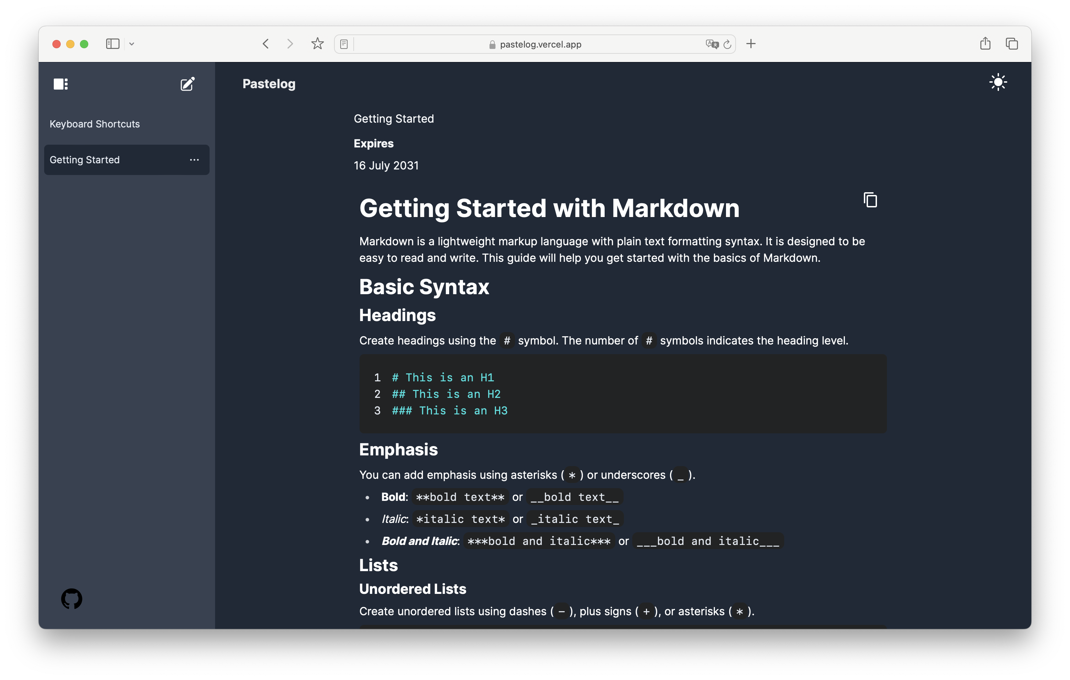1070x680 pixels.
Task: Bookmark page with star icon
Action: pos(317,44)
